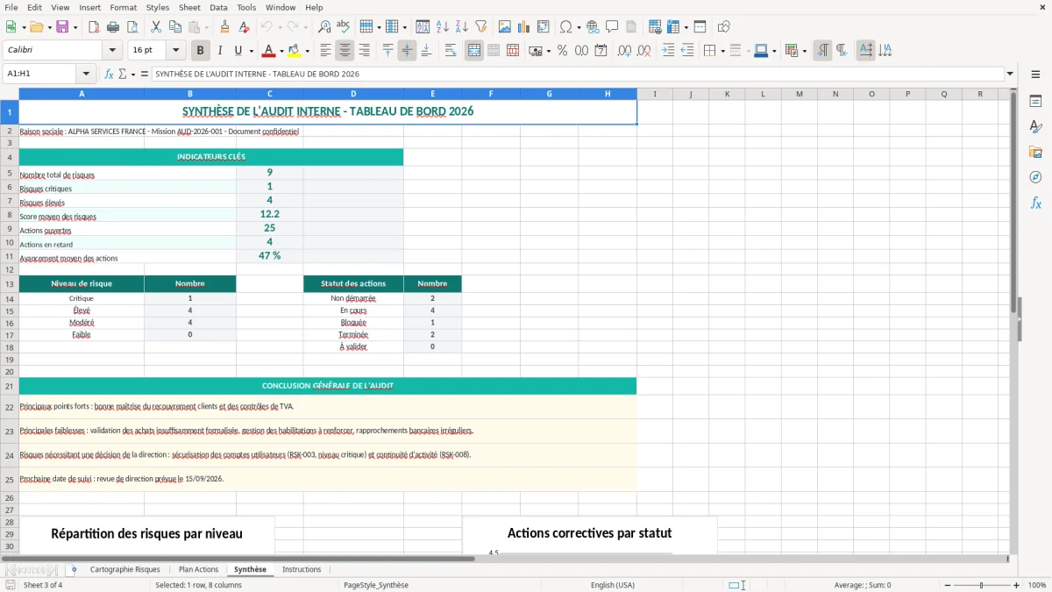The width and height of the screenshot is (1052, 592).
Task: Open the Styles menu
Action: (158, 7)
